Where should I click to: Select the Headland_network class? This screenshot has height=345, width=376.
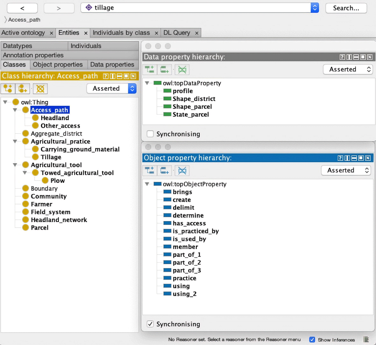coord(59,220)
